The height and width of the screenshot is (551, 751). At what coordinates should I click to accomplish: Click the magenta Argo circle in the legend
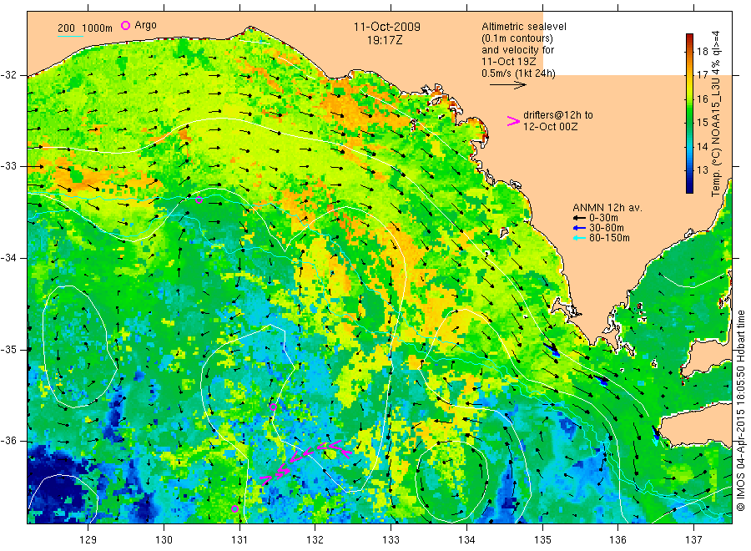[126, 26]
